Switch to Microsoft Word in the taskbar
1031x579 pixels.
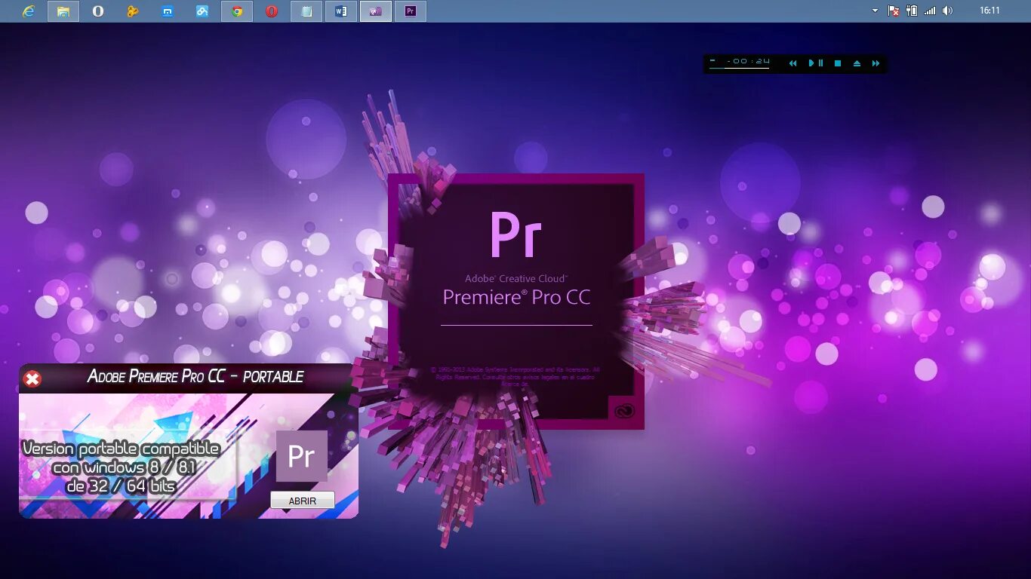[341, 11]
